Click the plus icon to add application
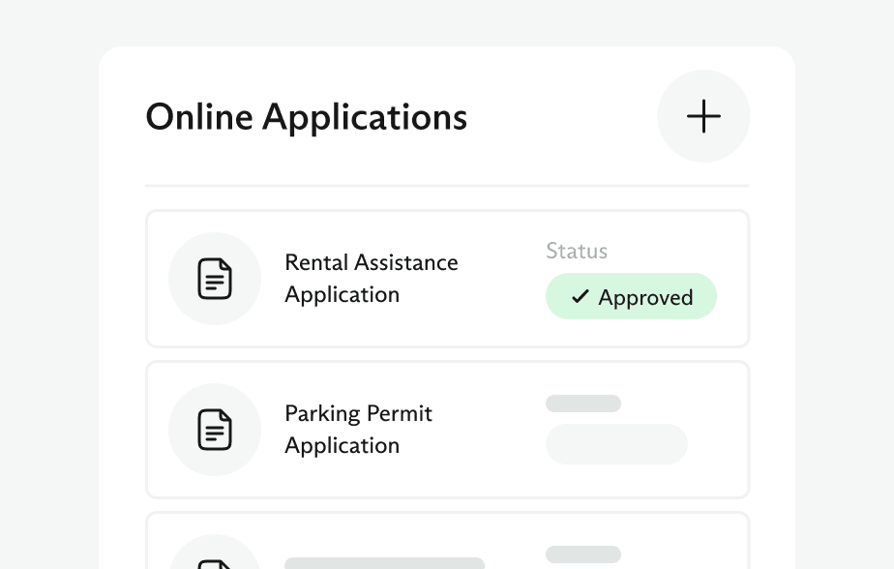This screenshot has width=894, height=569. click(703, 116)
